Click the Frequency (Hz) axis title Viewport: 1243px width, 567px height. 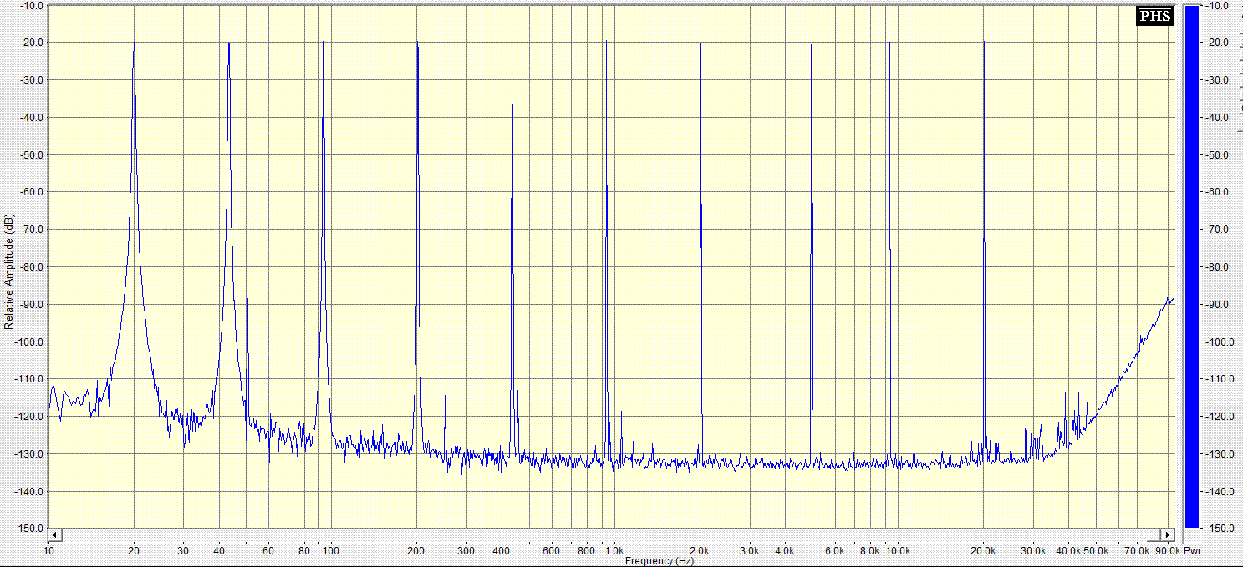point(660,561)
